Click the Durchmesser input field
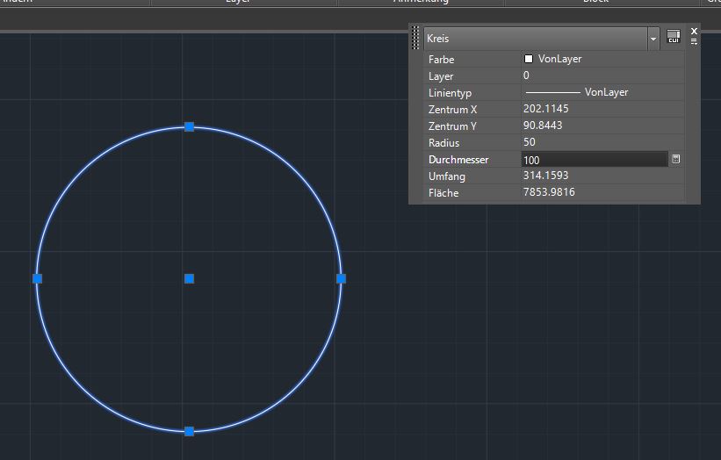The image size is (721, 460). click(x=594, y=160)
